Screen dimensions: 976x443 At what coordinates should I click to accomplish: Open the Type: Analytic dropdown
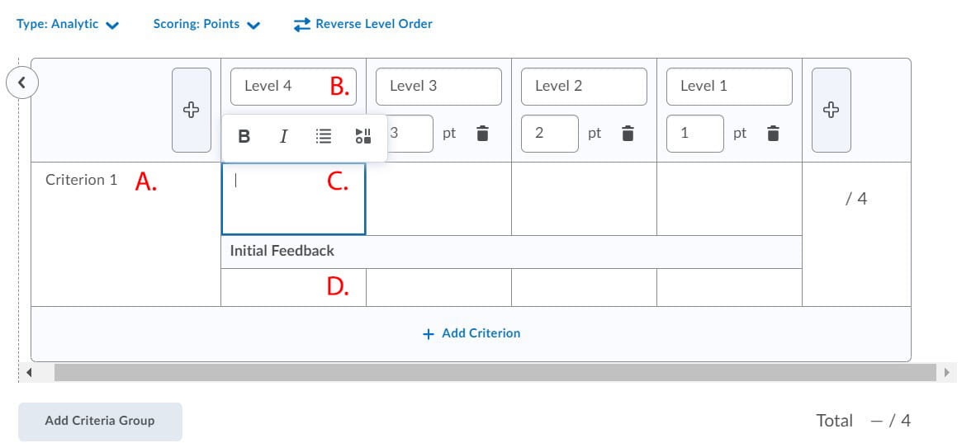tap(68, 24)
